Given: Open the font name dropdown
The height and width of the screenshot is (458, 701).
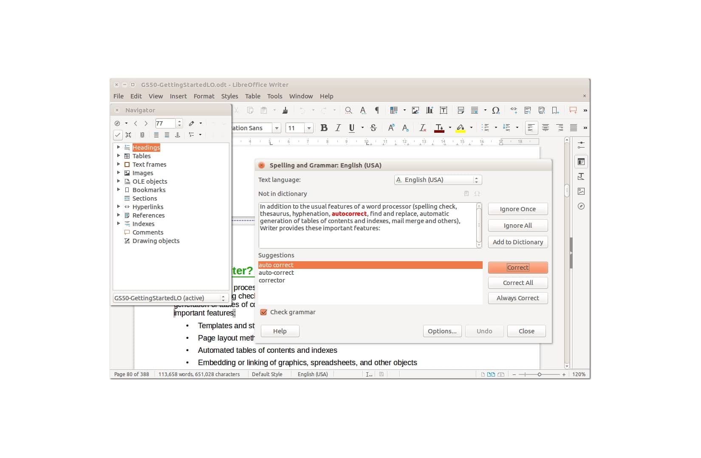Looking at the screenshot, I should pos(277,128).
